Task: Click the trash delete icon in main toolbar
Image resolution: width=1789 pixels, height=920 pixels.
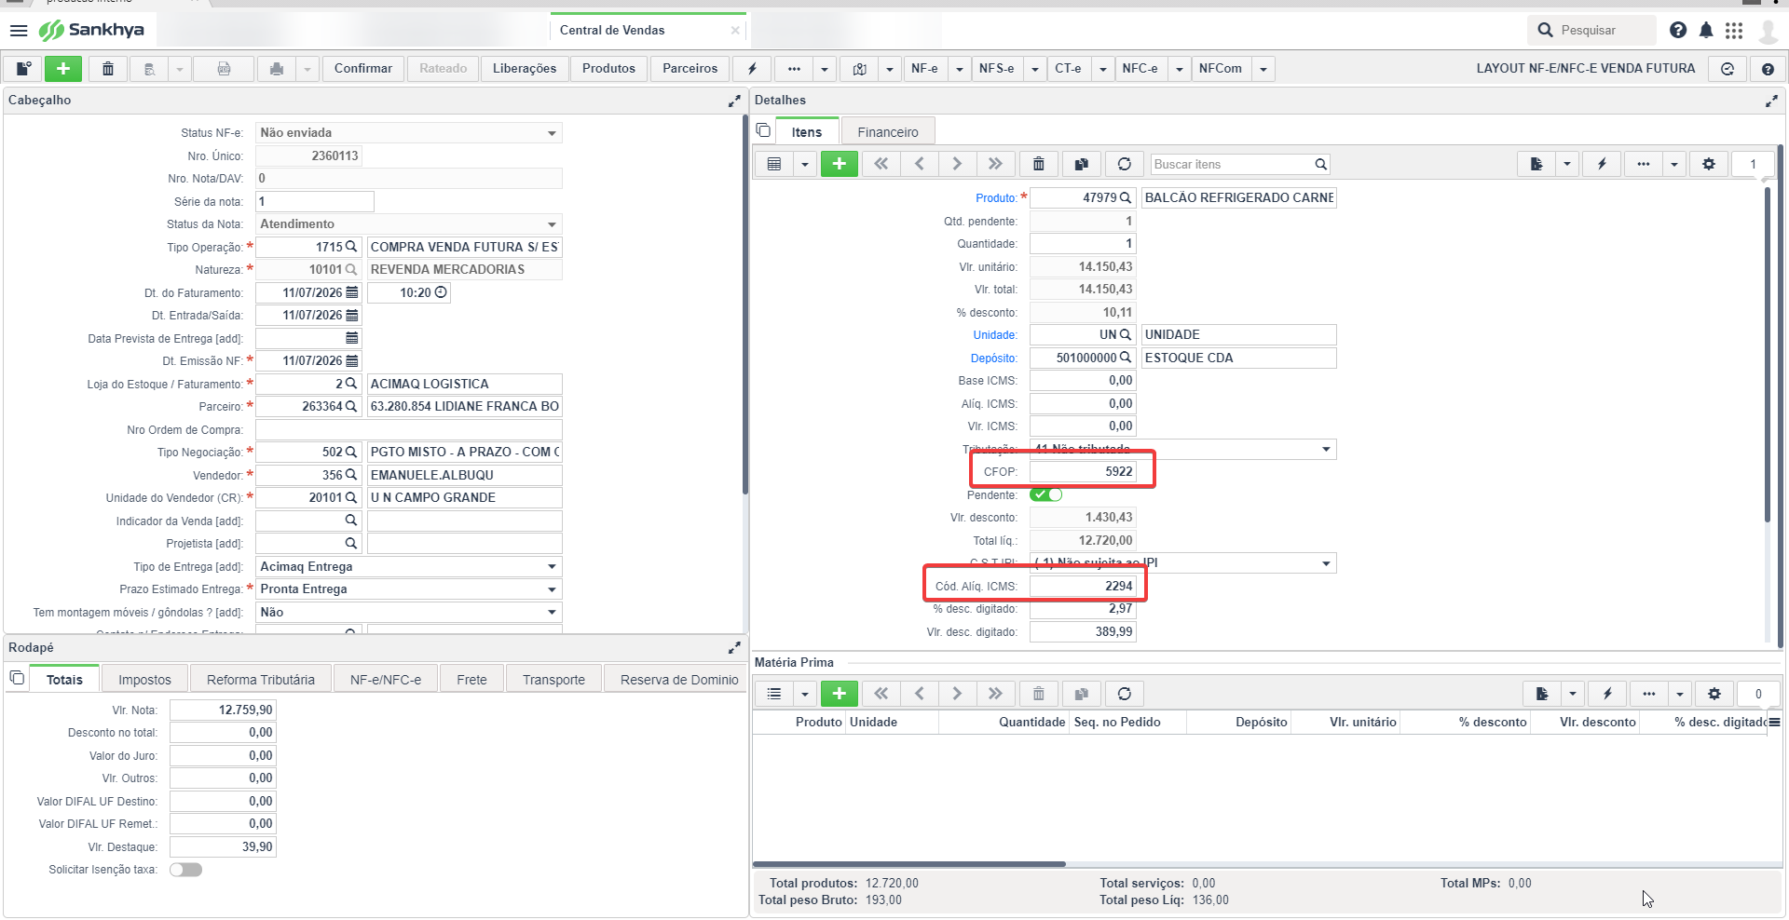Action: point(108,69)
